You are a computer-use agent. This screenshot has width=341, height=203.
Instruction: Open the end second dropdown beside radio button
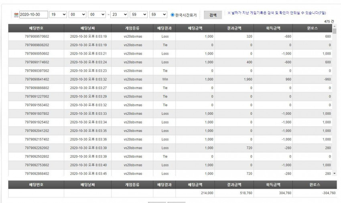(158, 14)
